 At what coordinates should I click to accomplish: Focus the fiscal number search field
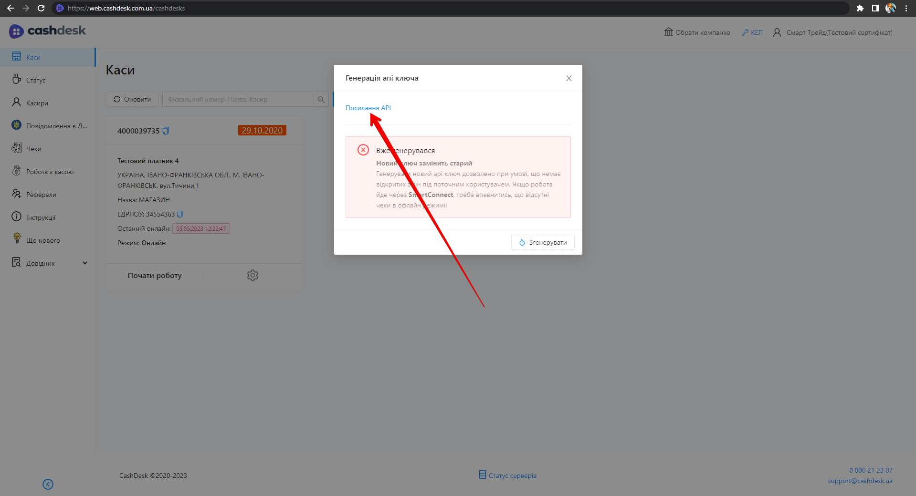(238, 99)
